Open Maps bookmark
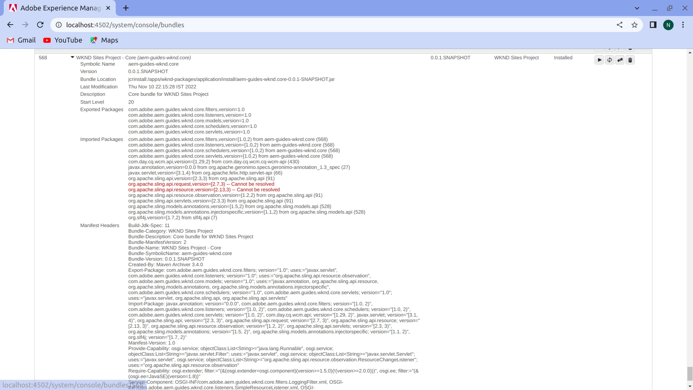Viewport: 693px width, 390px height. click(104, 40)
